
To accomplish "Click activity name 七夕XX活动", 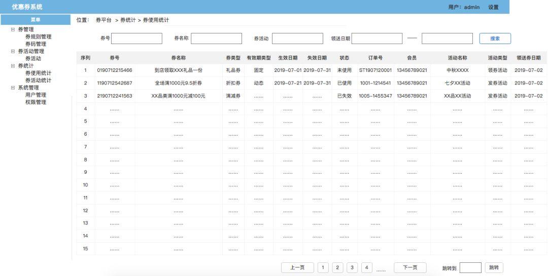I will 458,83.
